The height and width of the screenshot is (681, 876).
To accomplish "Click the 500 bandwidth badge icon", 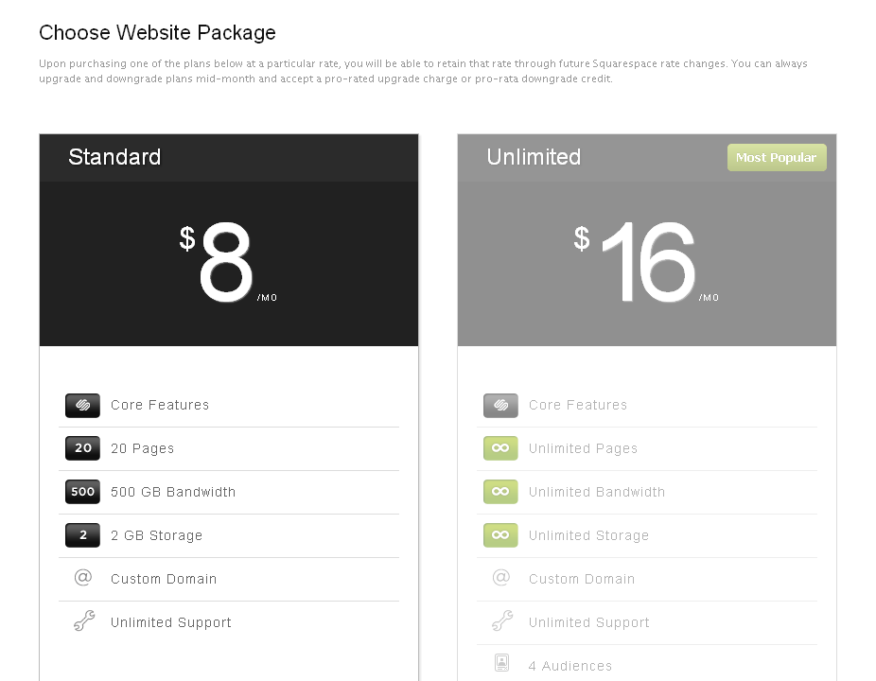I will [82, 492].
